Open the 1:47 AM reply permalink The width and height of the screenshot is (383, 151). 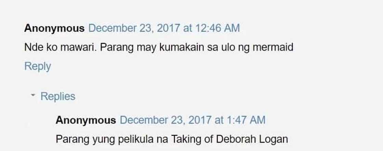(193, 120)
